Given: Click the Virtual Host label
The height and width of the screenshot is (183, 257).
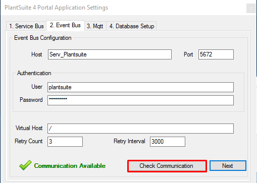Looking at the screenshot, I should 29,128.
